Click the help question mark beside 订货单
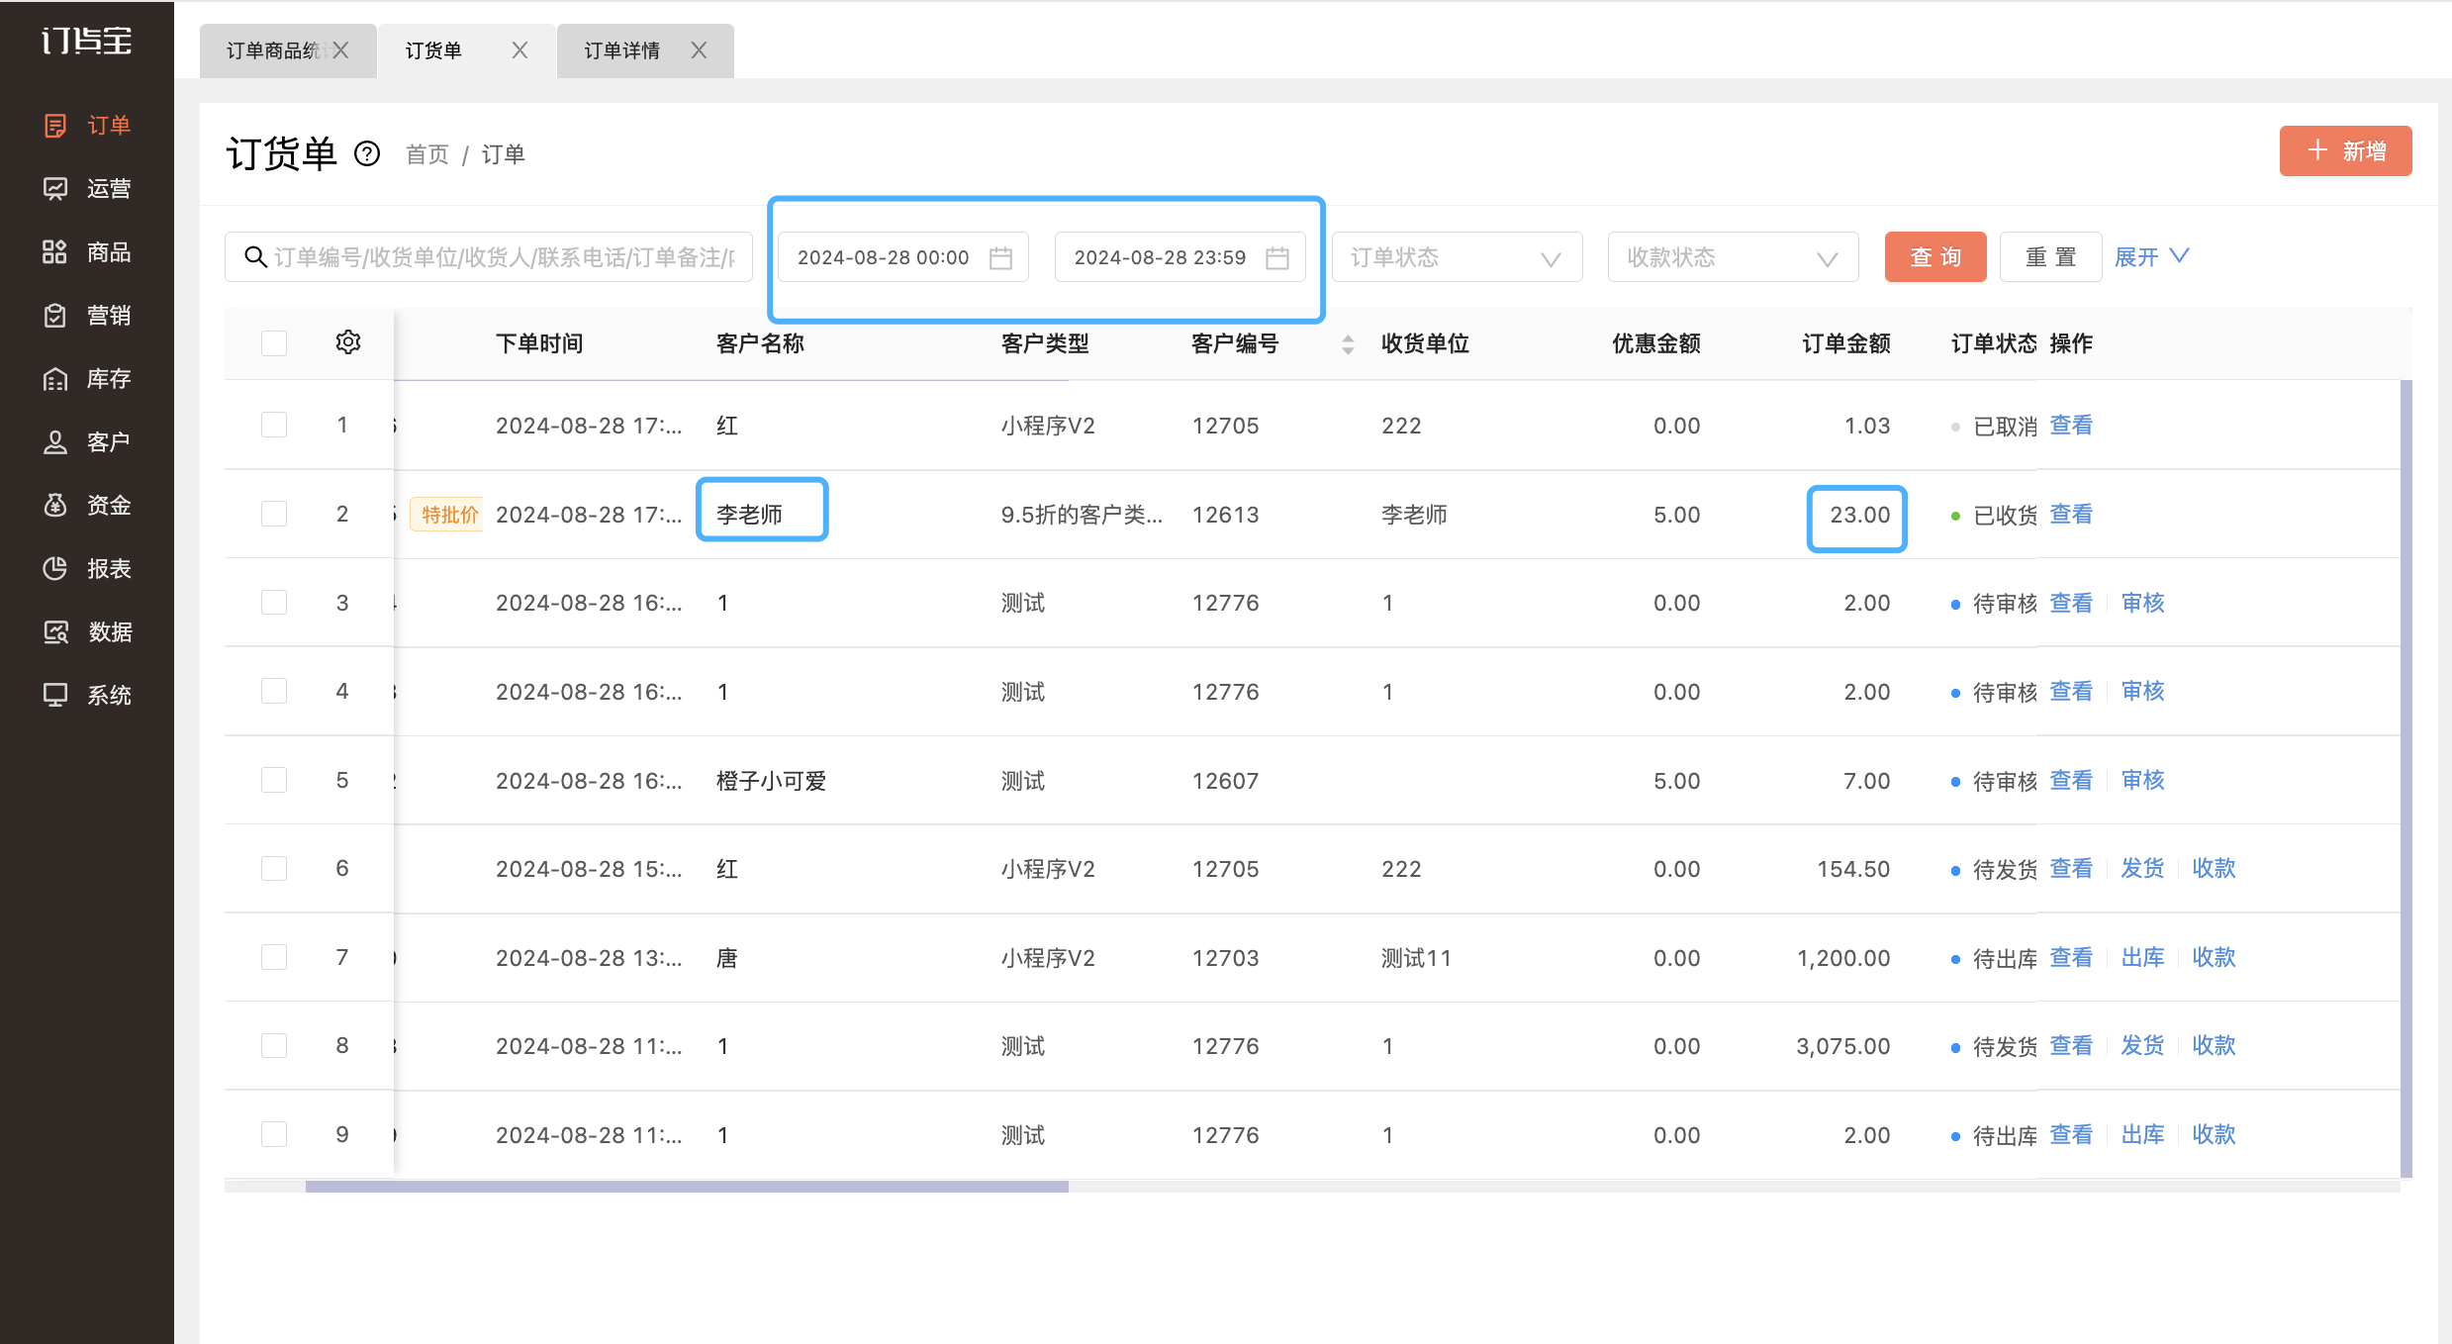 pyautogui.click(x=367, y=153)
